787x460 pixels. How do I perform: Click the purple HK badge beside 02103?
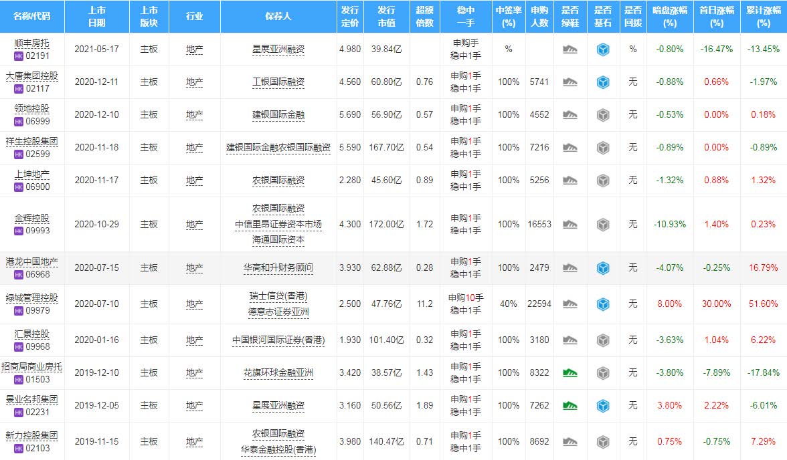[x=19, y=448]
